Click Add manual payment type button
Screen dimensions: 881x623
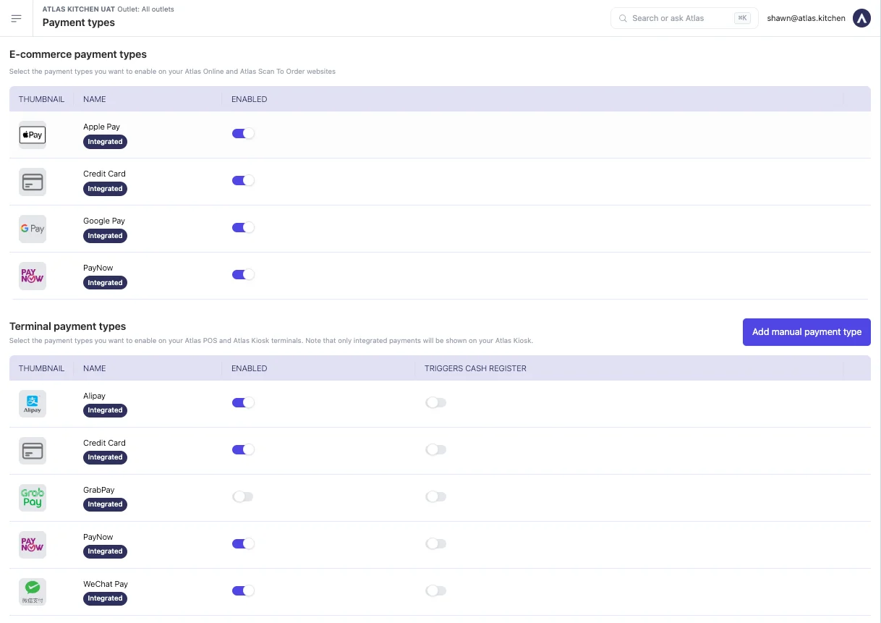806,332
